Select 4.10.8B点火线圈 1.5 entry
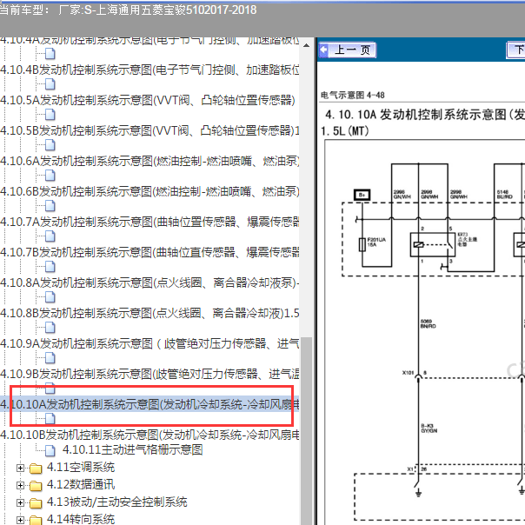Screen dimensions: 525x525 click(150, 314)
